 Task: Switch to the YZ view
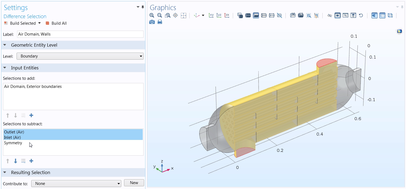219,15
